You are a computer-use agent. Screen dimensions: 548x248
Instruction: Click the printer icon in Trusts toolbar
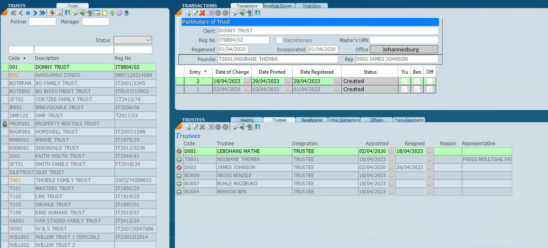(x=75, y=13)
